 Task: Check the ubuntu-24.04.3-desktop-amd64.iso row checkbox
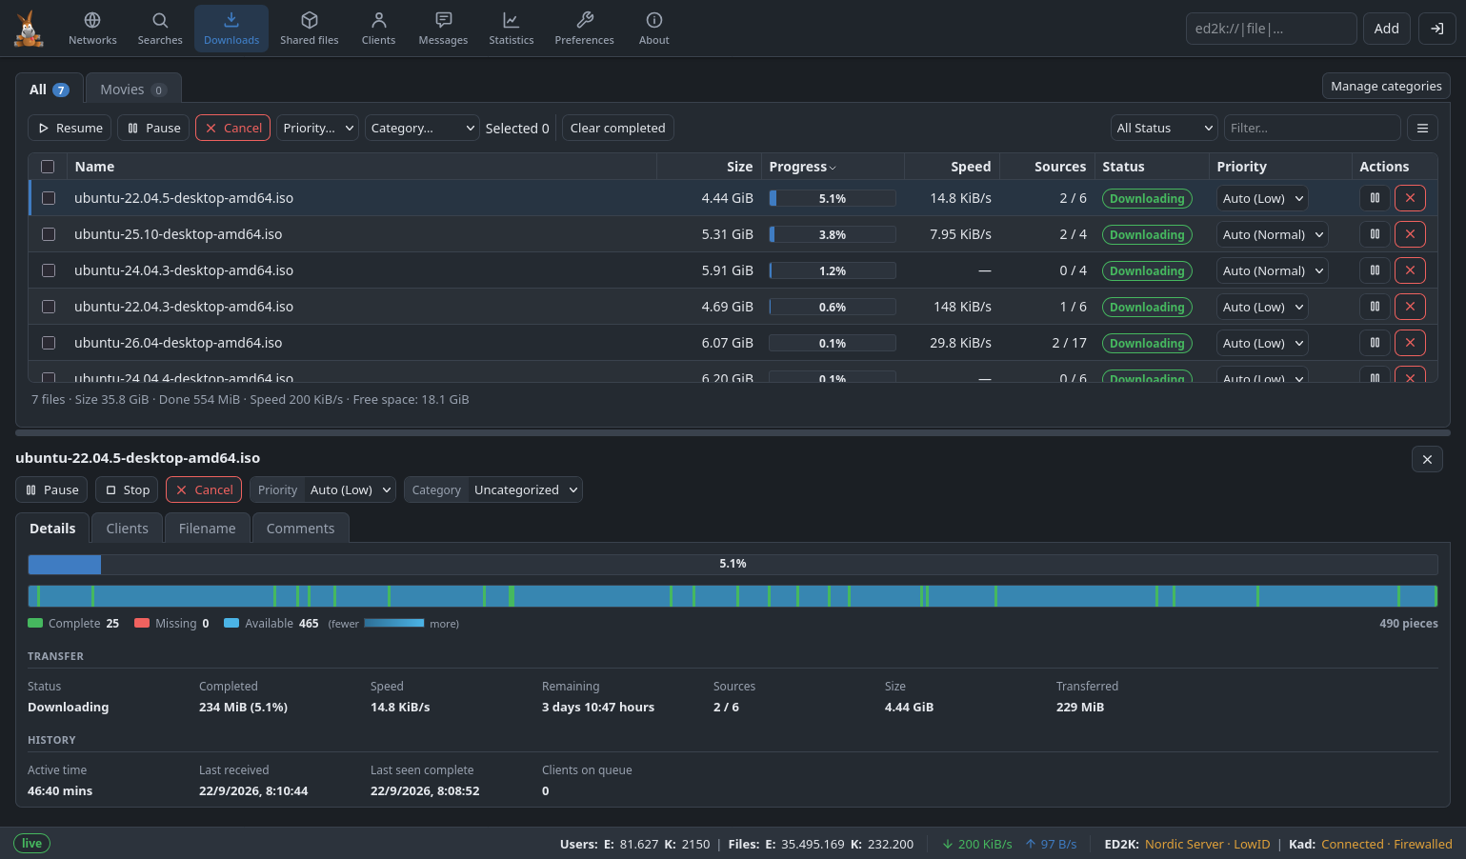tap(49, 270)
